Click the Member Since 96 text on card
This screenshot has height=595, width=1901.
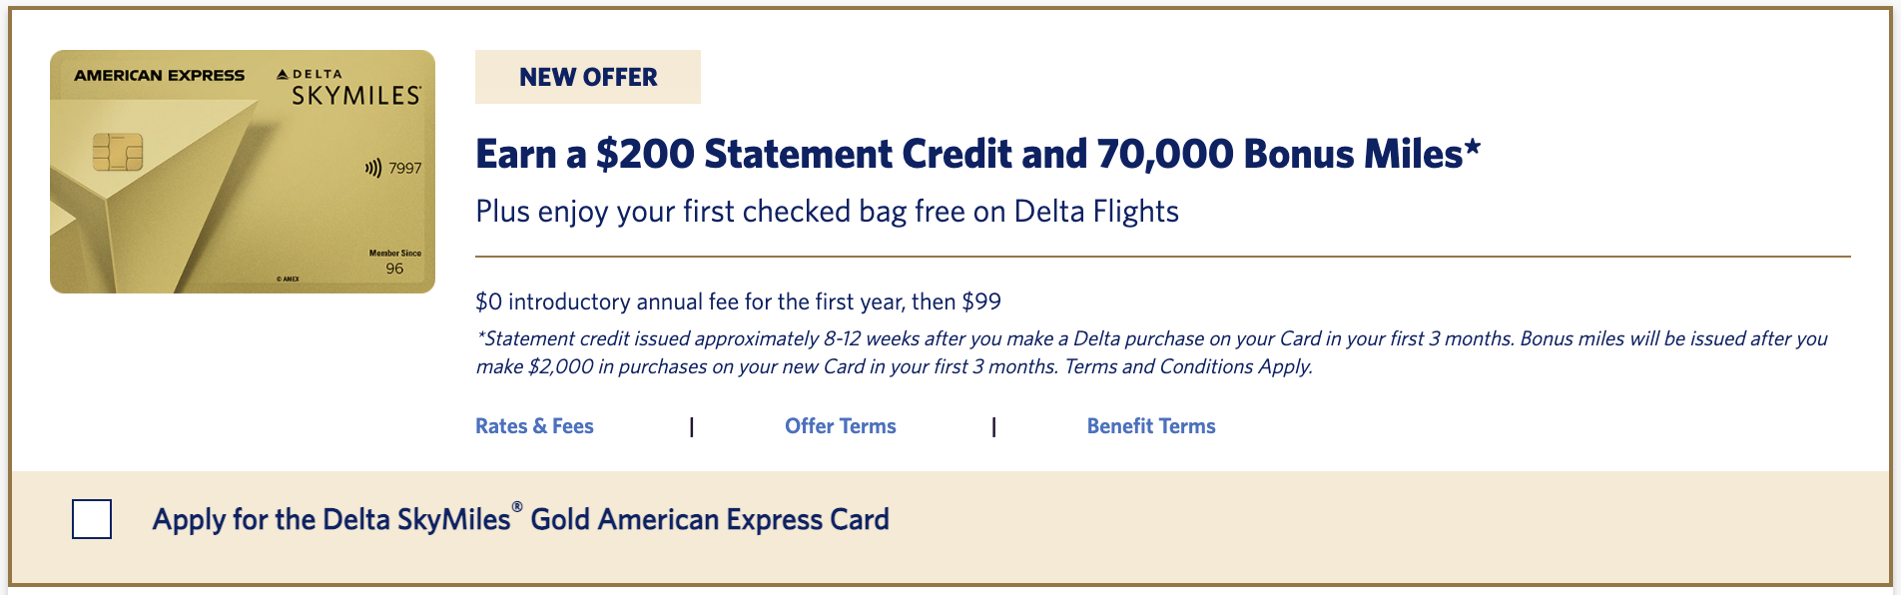pos(395,263)
